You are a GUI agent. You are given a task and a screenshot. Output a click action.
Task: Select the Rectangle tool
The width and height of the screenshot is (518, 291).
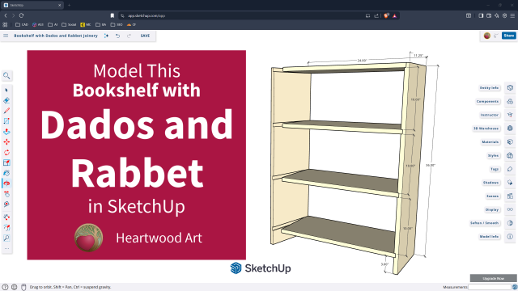click(6, 121)
